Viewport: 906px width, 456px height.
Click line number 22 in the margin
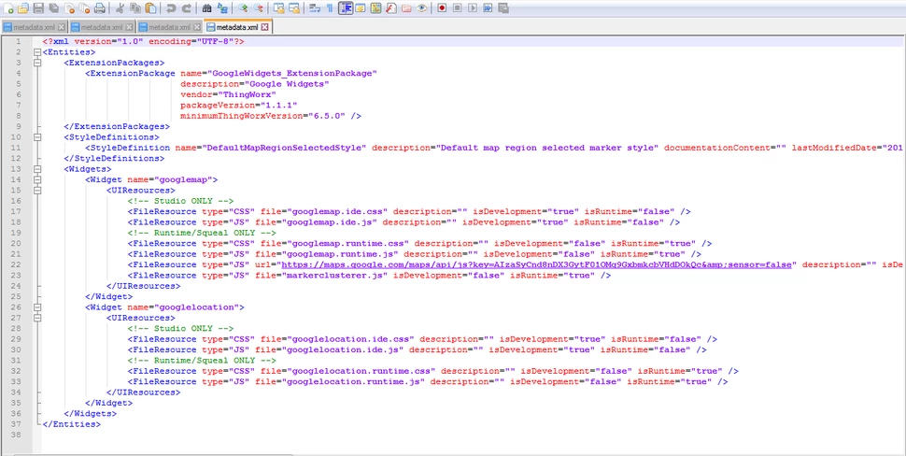[x=16, y=264]
